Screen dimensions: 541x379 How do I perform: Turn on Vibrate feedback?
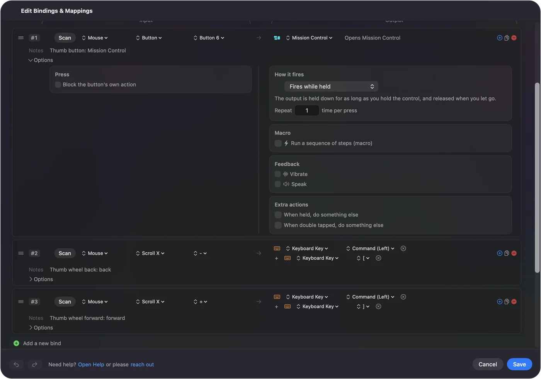[277, 174]
